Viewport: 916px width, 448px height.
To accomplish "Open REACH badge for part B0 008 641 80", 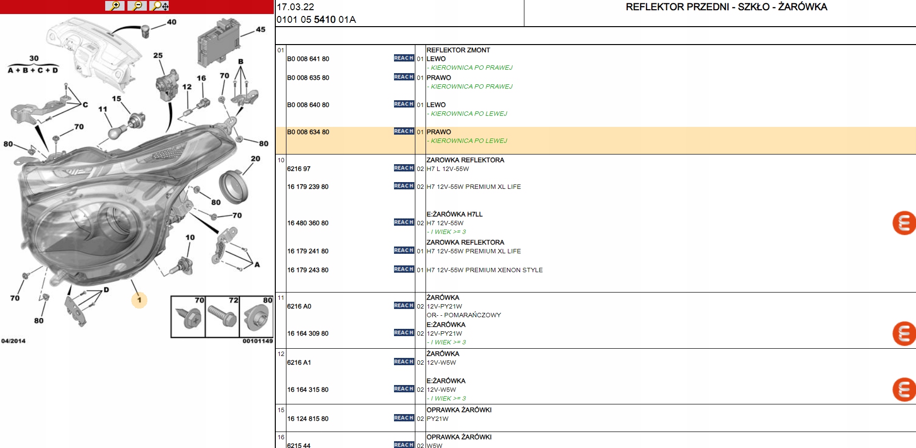I will click(404, 58).
